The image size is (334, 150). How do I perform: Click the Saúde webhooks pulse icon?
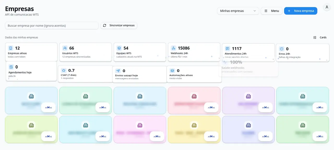225,62
